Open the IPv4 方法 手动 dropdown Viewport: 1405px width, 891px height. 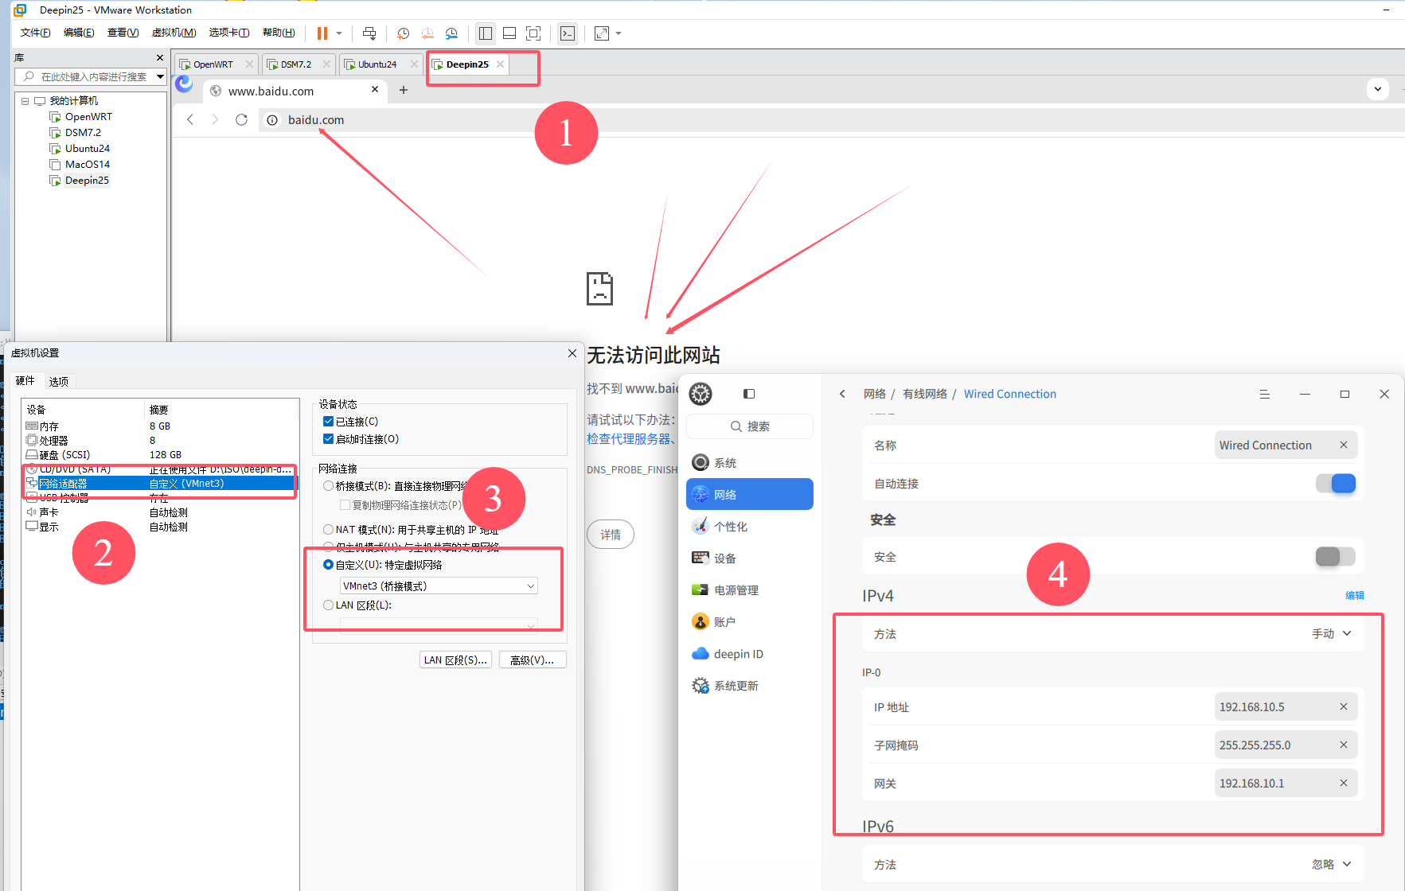click(1332, 634)
